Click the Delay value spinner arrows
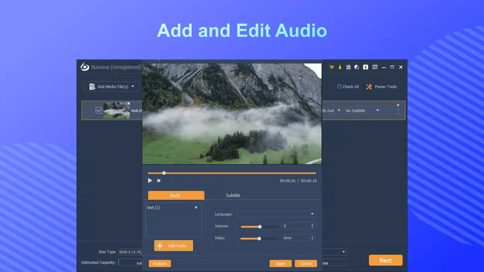Image resolution: width=484 pixels, height=272 pixels. pos(312,238)
